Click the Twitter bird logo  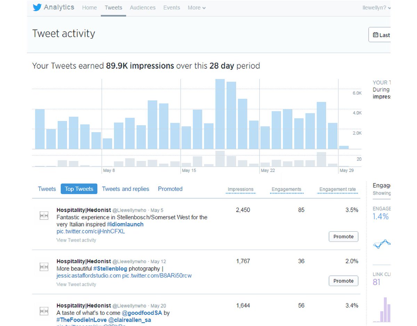point(37,7)
